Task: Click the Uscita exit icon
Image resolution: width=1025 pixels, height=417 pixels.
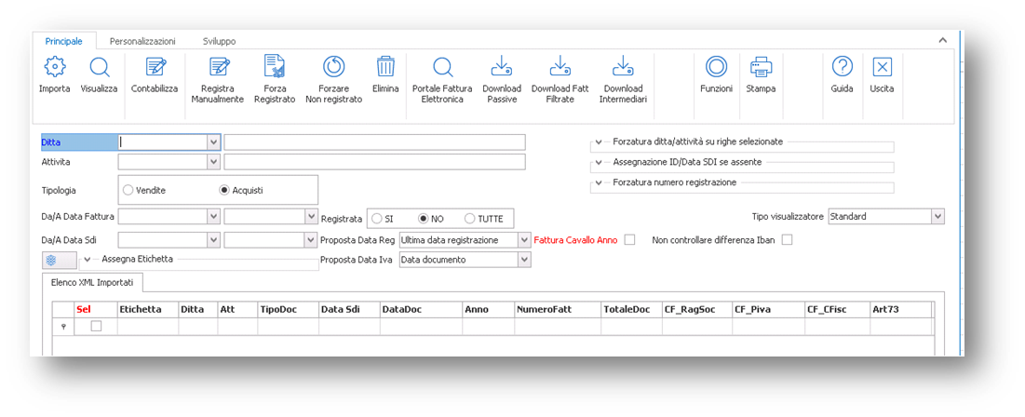Action: click(x=883, y=67)
